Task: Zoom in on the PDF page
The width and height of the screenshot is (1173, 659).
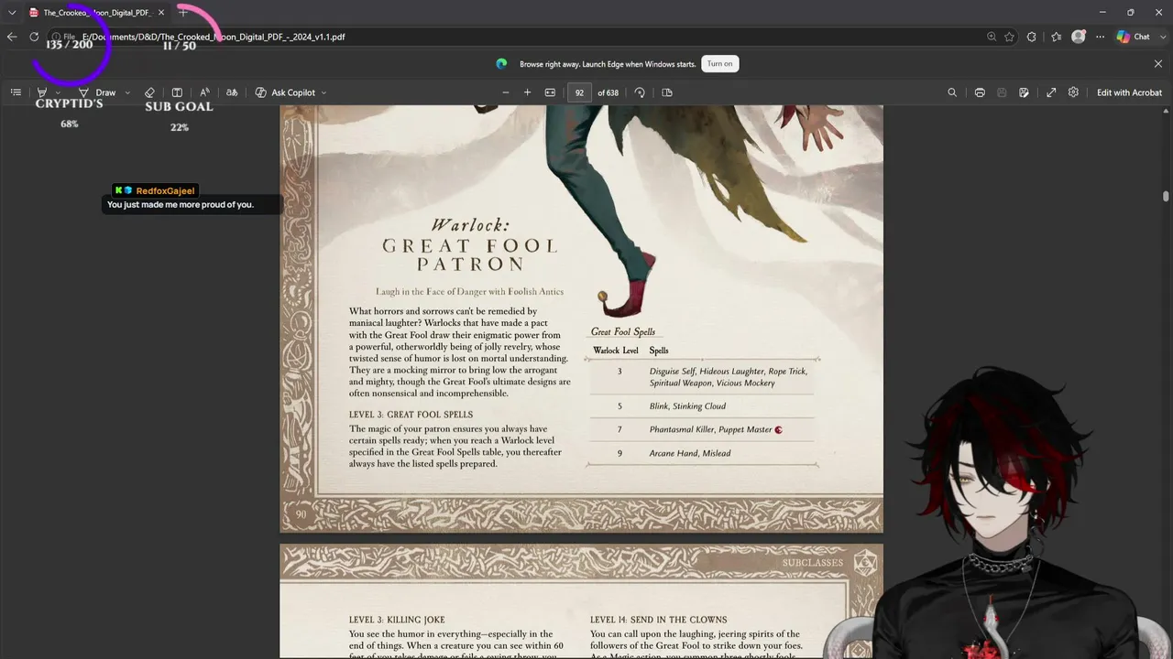Action: [527, 92]
